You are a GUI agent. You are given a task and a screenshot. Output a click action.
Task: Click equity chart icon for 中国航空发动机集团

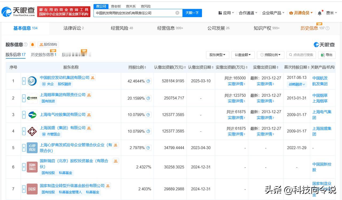click(x=93, y=78)
